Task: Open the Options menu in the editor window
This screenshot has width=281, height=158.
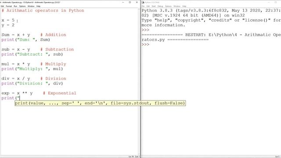Action: point(22,6)
